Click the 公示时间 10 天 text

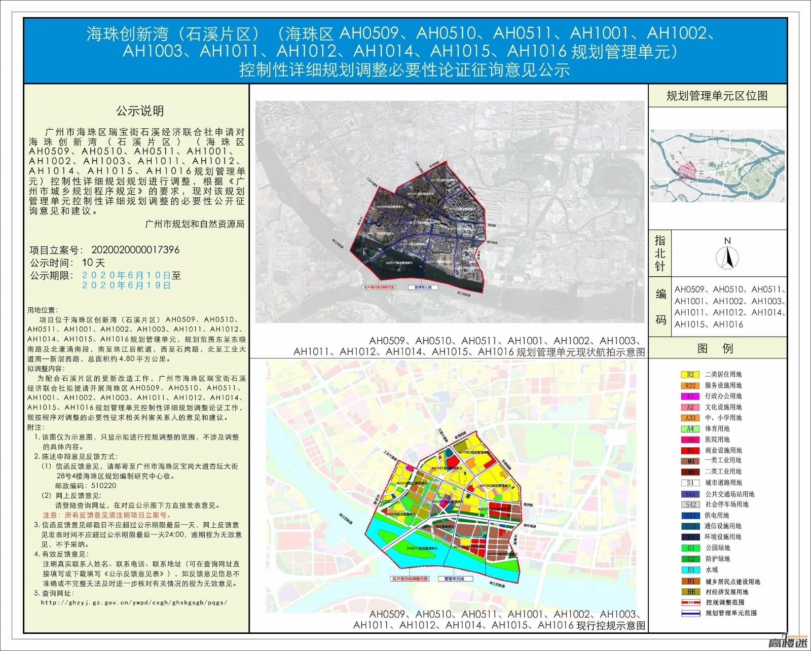(x=67, y=263)
